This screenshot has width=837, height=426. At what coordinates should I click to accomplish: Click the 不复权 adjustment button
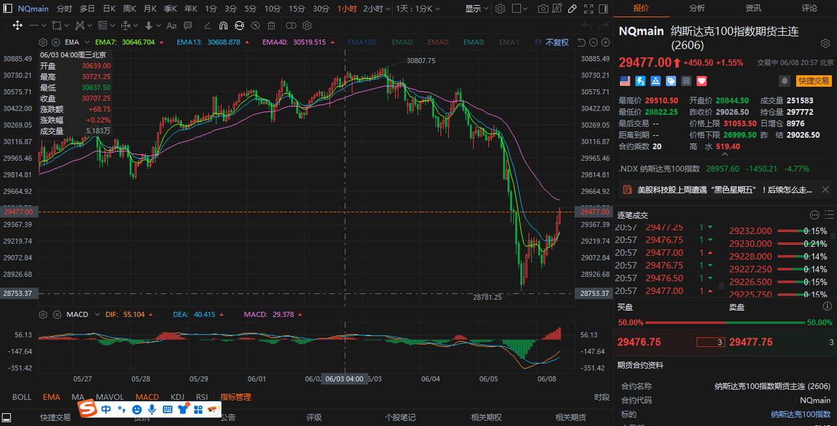point(557,42)
